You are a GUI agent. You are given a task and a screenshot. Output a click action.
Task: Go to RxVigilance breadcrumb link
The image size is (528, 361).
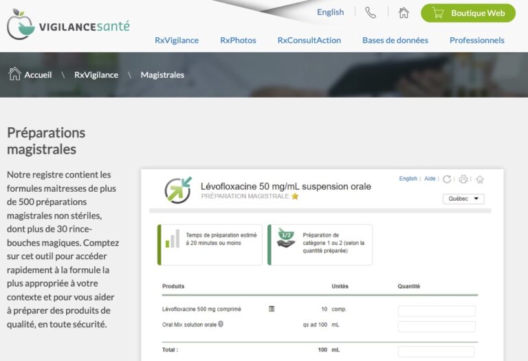coord(96,75)
